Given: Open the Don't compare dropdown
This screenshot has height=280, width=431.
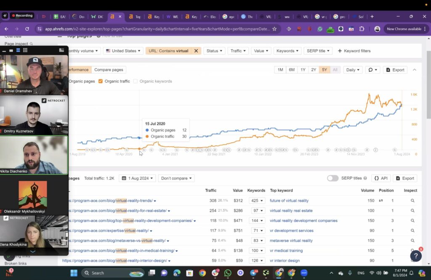Looking at the screenshot, I should point(176,178).
